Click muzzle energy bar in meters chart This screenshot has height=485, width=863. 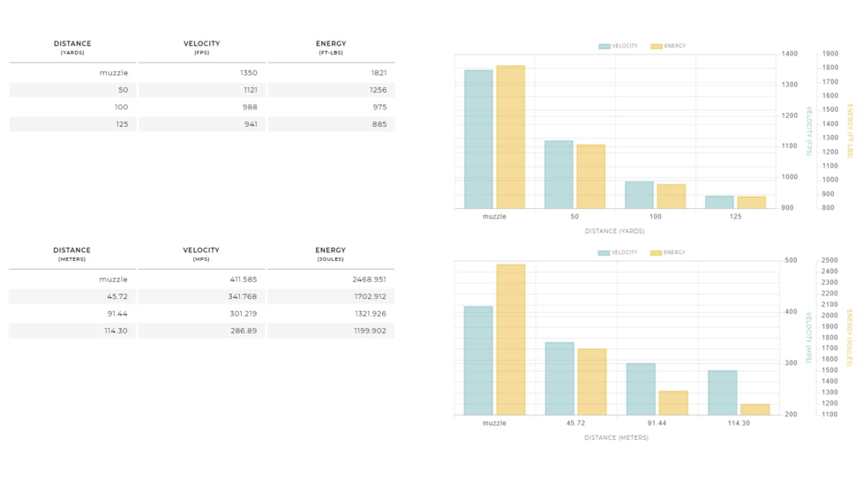point(510,339)
